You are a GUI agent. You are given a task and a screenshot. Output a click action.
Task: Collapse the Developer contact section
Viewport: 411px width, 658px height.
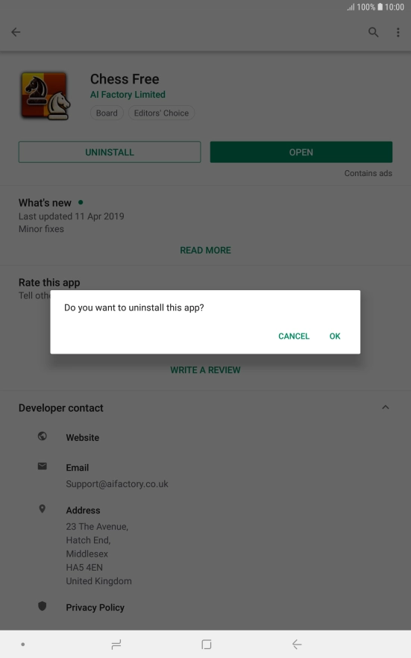(386, 407)
